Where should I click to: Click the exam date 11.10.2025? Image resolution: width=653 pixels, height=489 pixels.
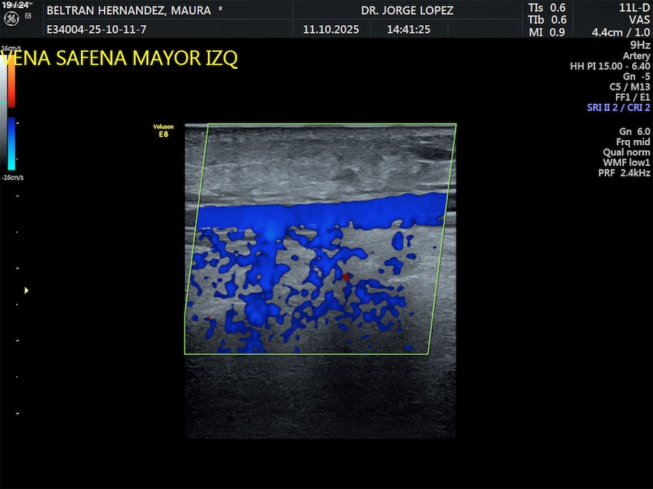click(x=331, y=30)
